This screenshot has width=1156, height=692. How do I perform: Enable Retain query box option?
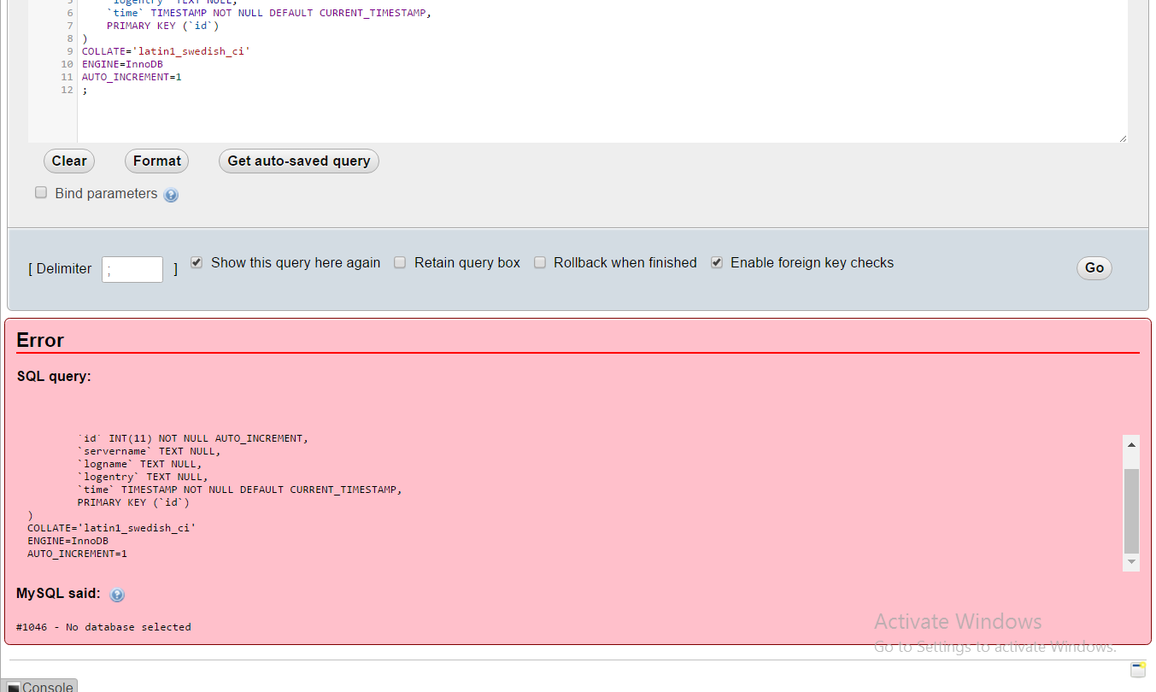(x=400, y=262)
